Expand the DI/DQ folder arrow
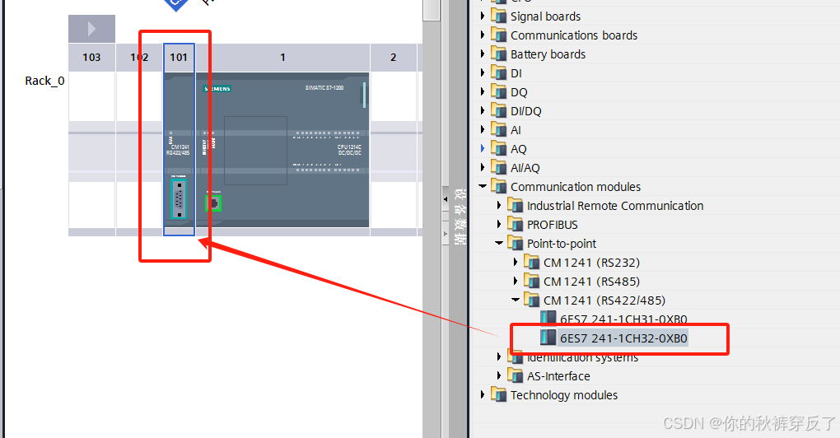The width and height of the screenshot is (840, 438). coord(482,110)
